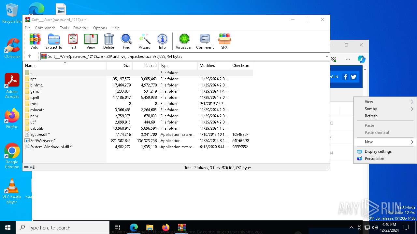Select the agcore.dll file
Image resolution: width=417 pixels, height=234 pixels.
pyautogui.click(x=138, y=135)
